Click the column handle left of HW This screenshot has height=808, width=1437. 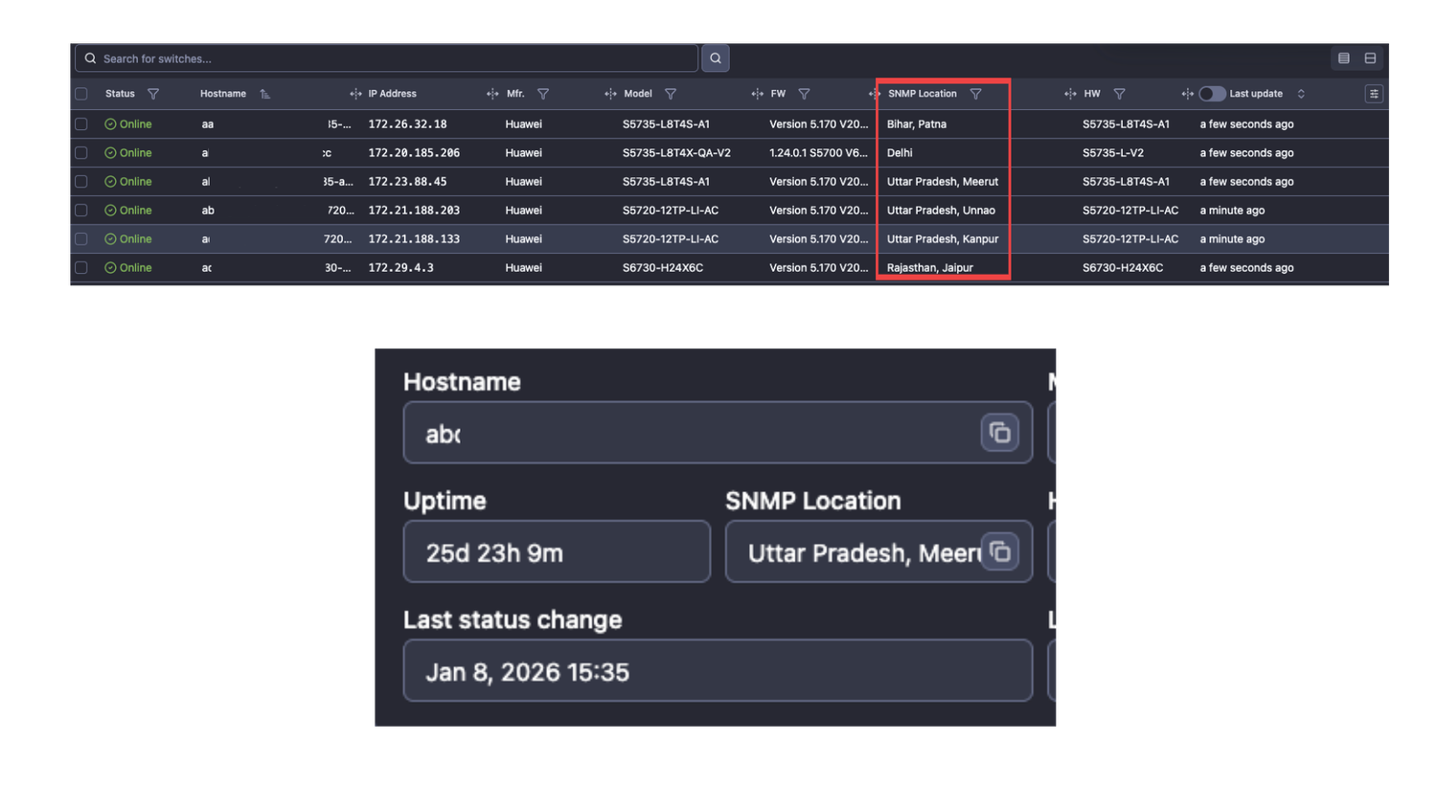(1070, 94)
